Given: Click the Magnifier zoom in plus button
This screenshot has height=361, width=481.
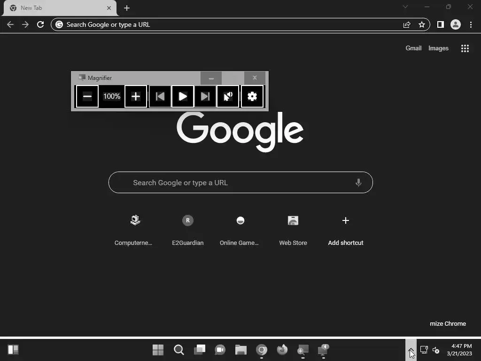Looking at the screenshot, I should coord(136,96).
